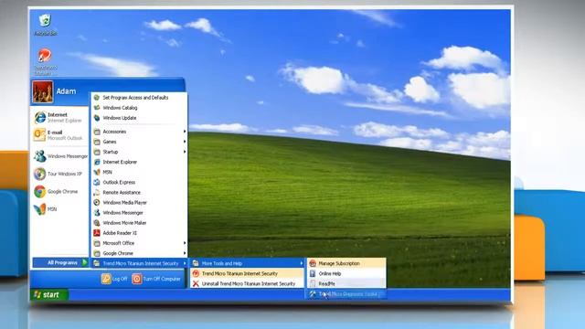Image resolution: width=585 pixels, height=329 pixels.
Task: Click the All Programs button
Action: 61,262
